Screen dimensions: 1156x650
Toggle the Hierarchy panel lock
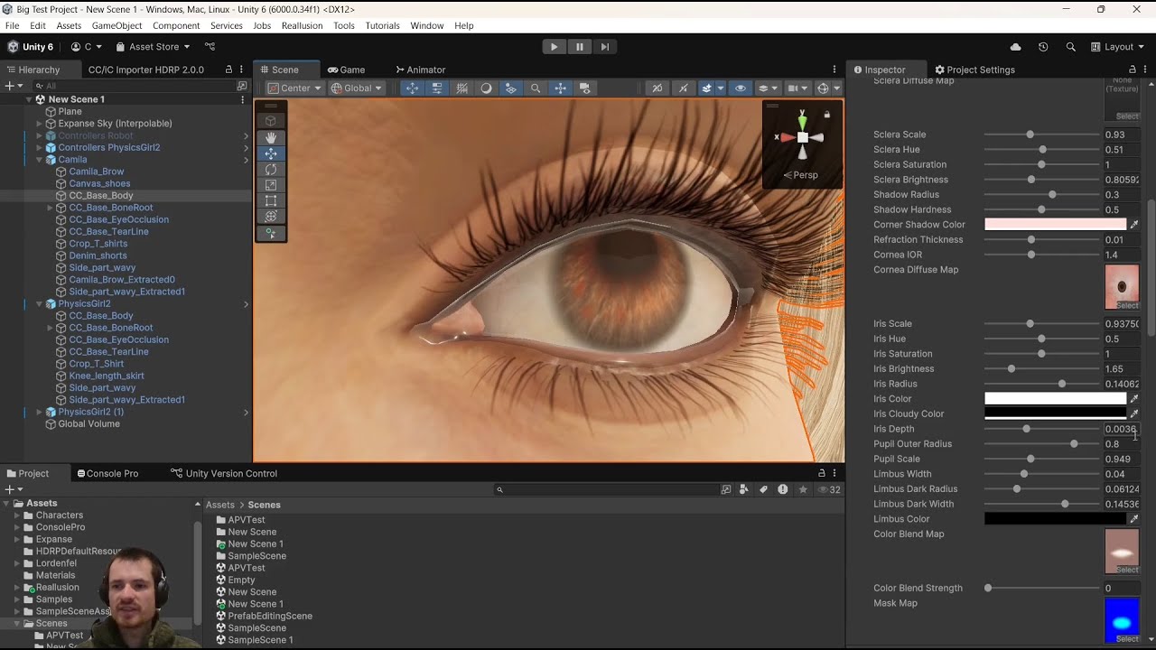tap(228, 70)
